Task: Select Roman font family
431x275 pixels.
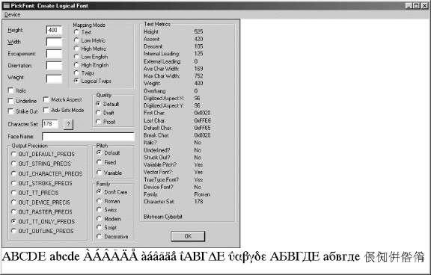Action: pos(100,201)
